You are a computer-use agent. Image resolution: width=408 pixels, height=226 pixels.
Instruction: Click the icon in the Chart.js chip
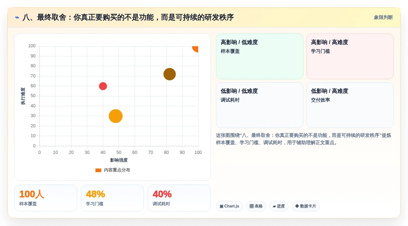[221, 206]
